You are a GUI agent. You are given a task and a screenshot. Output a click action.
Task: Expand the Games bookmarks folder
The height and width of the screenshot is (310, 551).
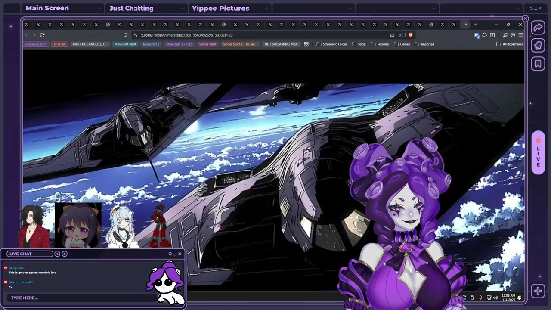pyautogui.click(x=402, y=44)
